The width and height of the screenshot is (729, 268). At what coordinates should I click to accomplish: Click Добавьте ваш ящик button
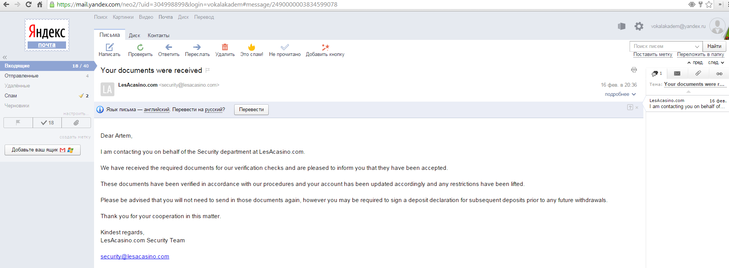(x=43, y=150)
